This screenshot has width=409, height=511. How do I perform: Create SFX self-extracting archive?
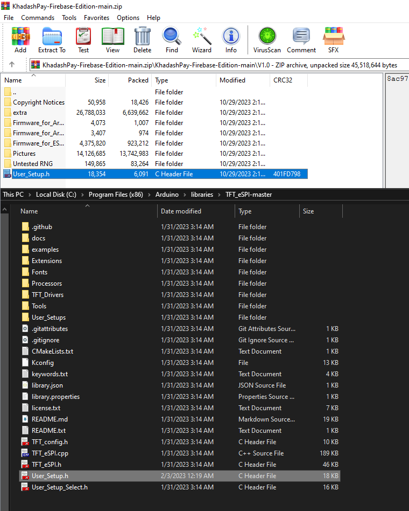pos(334,40)
